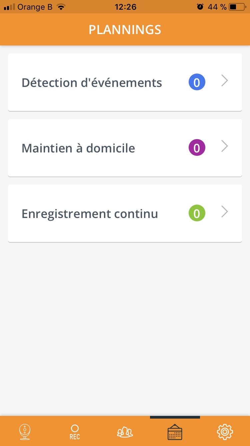Tap the Orange B signal bars

point(9,7)
